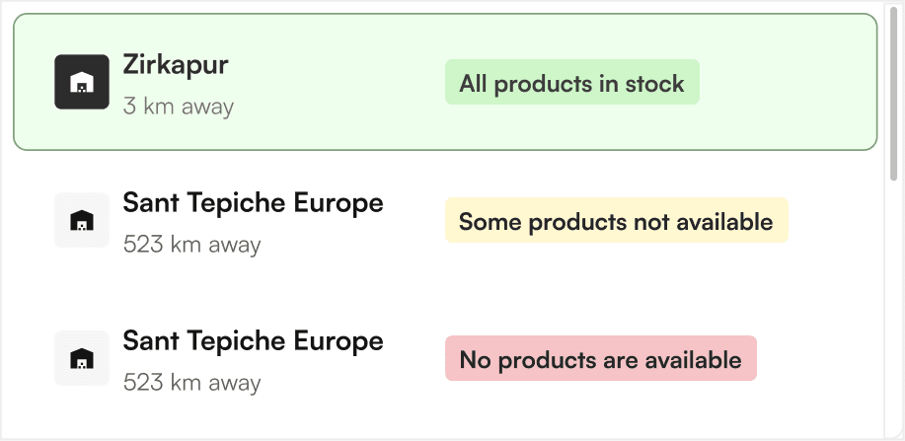This screenshot has width=905, height=441.
Task: Click the dark warehouse icon beside Zirkapur
Action: [81, 82]
